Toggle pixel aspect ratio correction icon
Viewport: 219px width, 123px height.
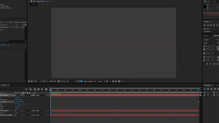pyautogui.click(x=107, y=81)
